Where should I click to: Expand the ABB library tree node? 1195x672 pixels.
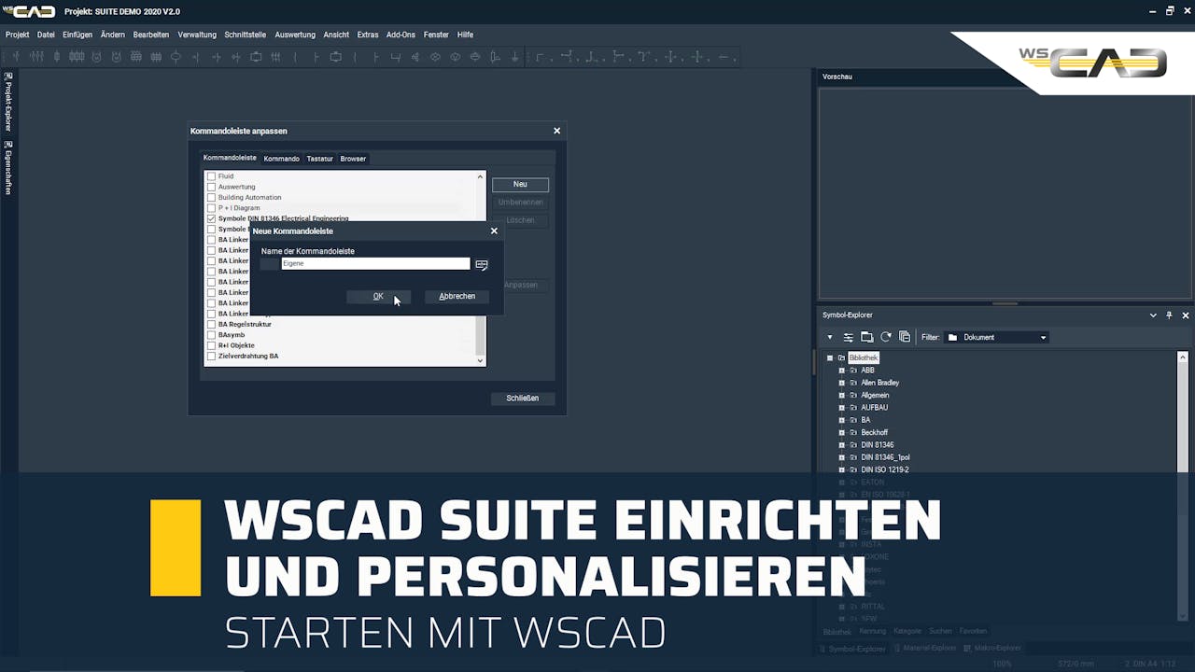click(x=842, y=370)
